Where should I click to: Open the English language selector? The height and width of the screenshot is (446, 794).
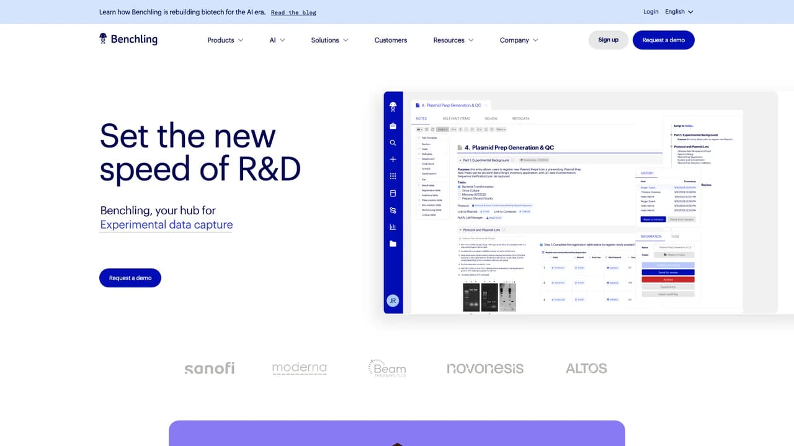pyautogui.click(x=679, y=12)
